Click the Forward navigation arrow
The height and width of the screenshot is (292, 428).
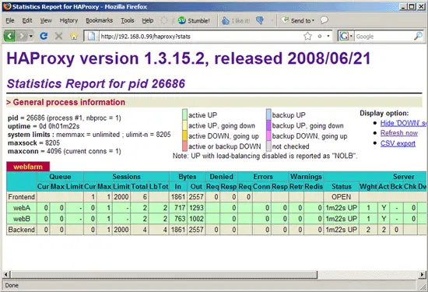tap(22, 36)
